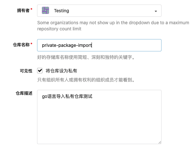Click the red asterisk beside "拥有者"

click(x=32, y=10)
